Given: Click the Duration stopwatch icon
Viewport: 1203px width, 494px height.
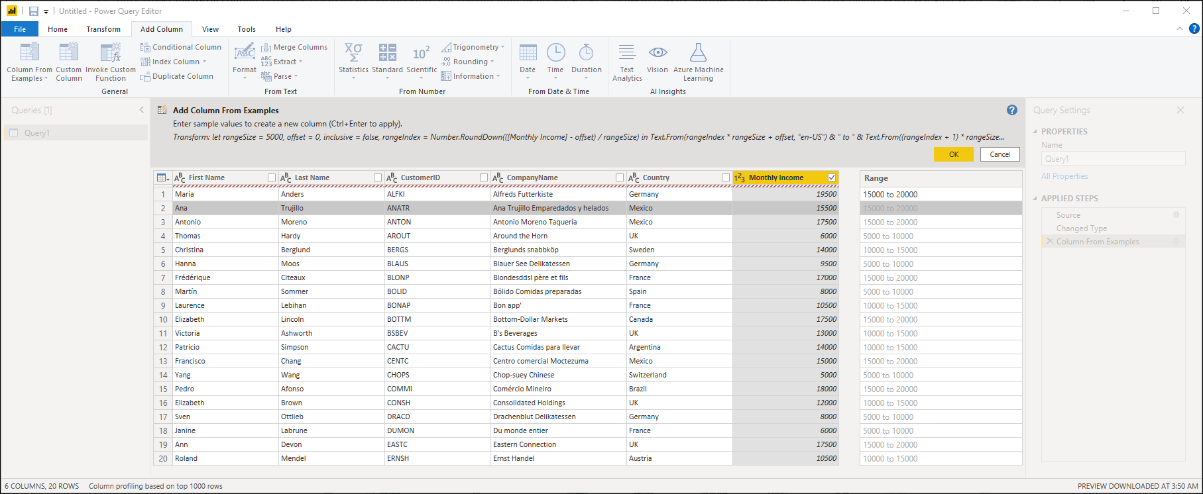Looking at the screenshot, I should (586, 52).
